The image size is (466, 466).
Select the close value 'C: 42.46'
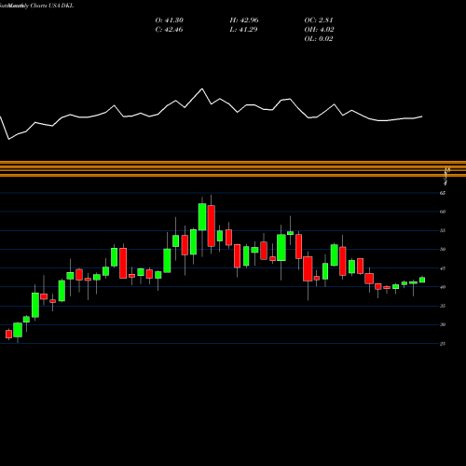(x=170, y=30)
